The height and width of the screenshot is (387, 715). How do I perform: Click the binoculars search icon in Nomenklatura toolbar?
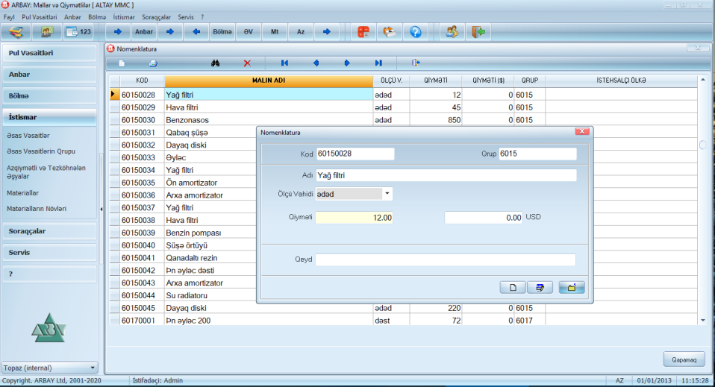pos(215,63)
